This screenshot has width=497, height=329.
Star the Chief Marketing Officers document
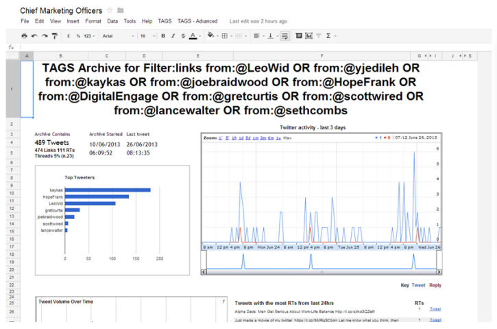[110, 10]
